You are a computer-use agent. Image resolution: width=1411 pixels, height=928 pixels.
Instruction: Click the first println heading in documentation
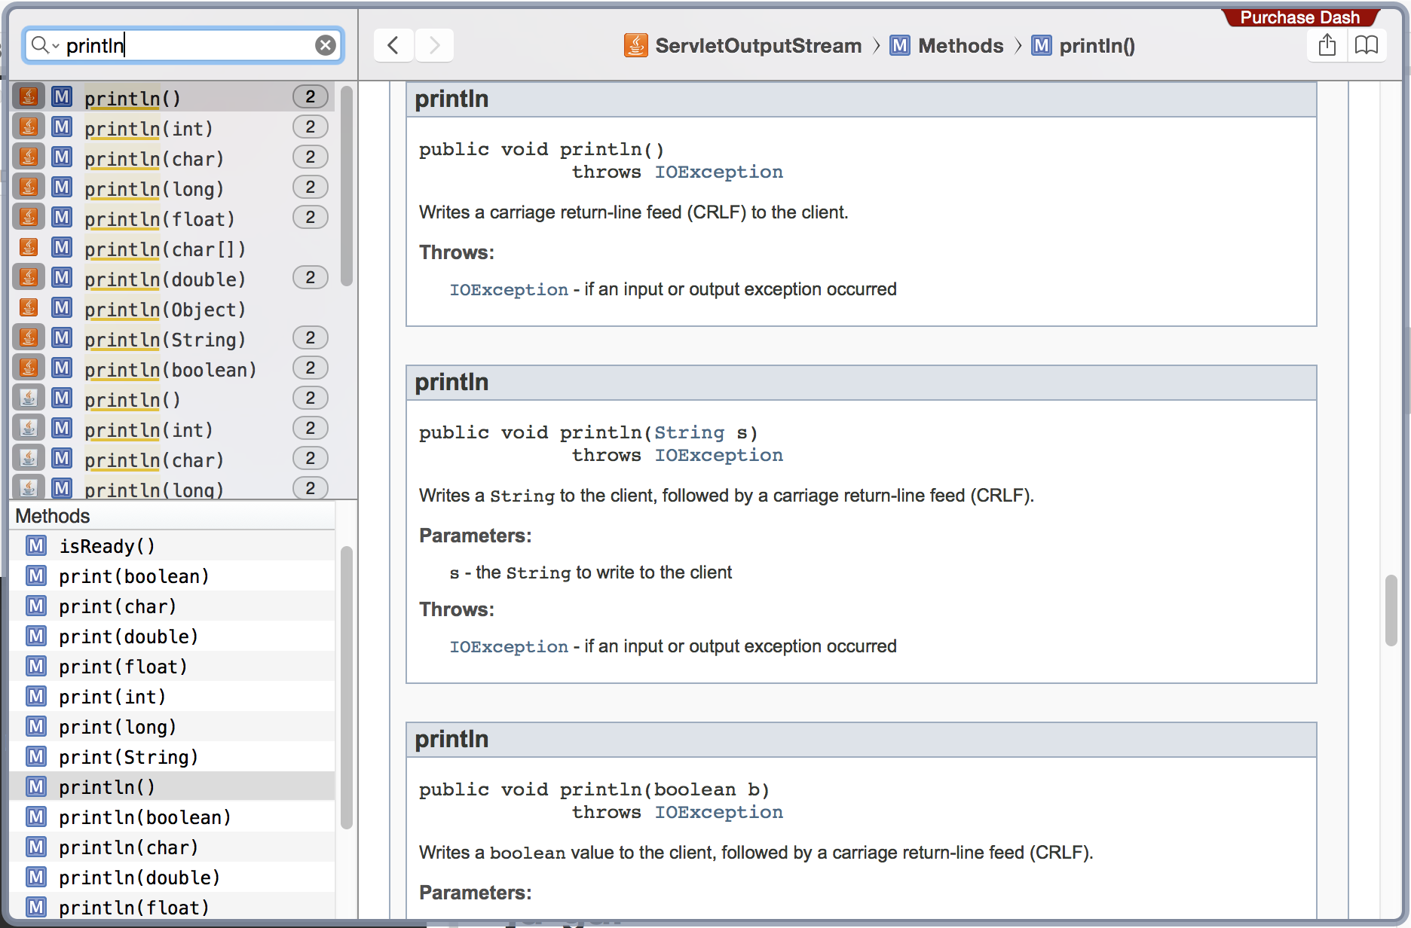click(451, 99)
